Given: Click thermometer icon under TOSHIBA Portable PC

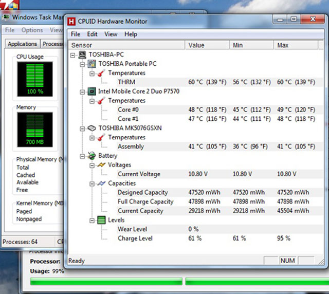Looking at the screenshot, I should click(x=101, y=73).
